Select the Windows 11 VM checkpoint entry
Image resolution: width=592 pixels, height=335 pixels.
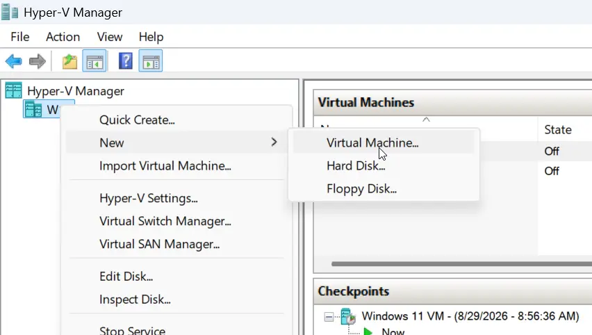click(470, 316)
